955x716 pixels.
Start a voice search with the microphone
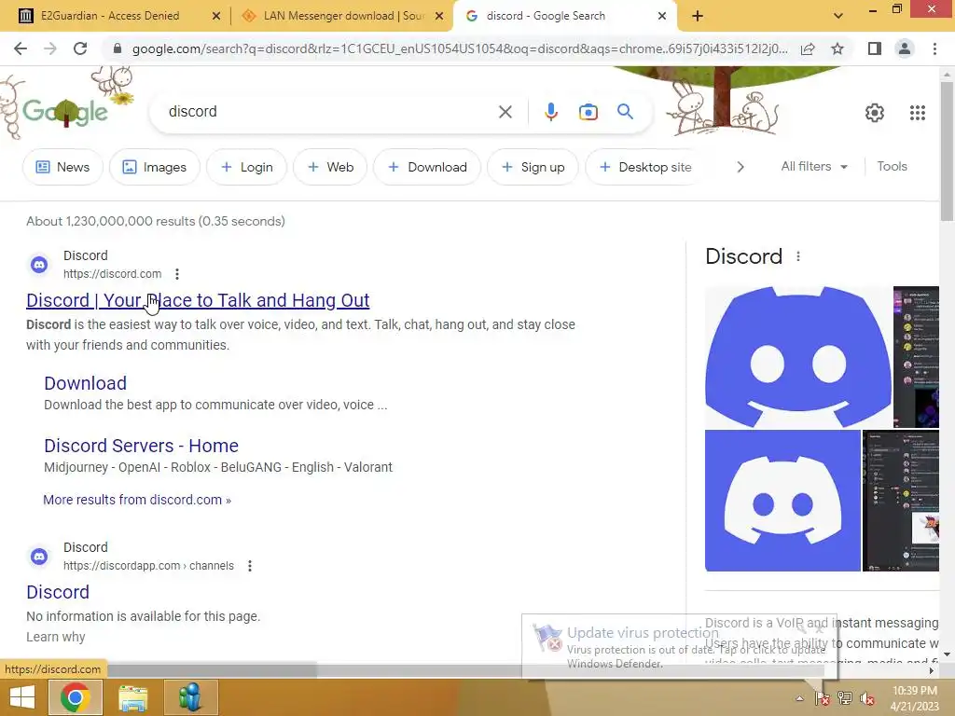click(550, 112)
